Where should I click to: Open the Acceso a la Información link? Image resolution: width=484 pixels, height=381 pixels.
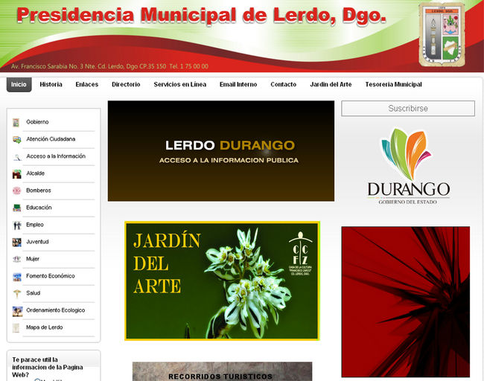coord(56,156)
